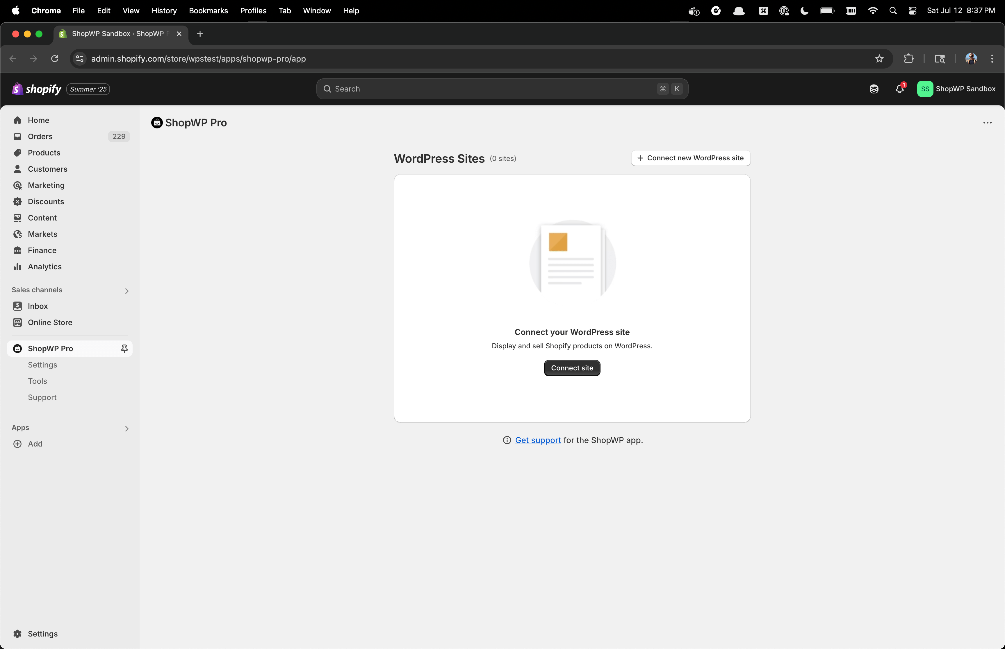Click the Connect site button

pyautogui.click(x=572, y=368)
